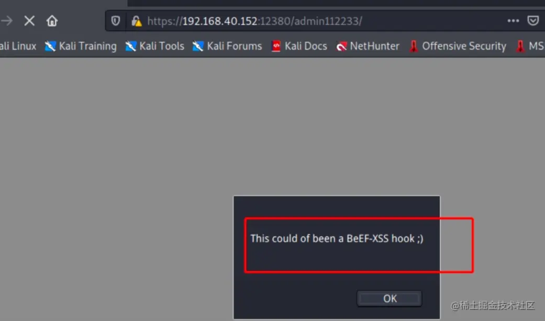View the insecure connection padlock warning
The width and height of the screenshot is (545, 321).
pos(136,21)
